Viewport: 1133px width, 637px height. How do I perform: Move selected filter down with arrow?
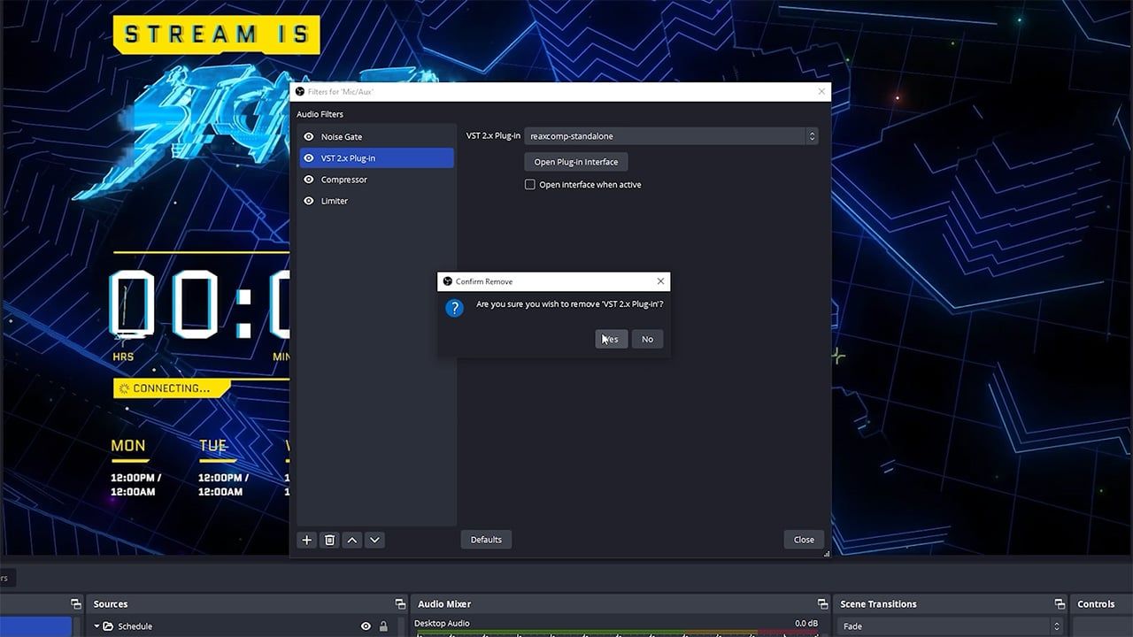click(374, 540)
